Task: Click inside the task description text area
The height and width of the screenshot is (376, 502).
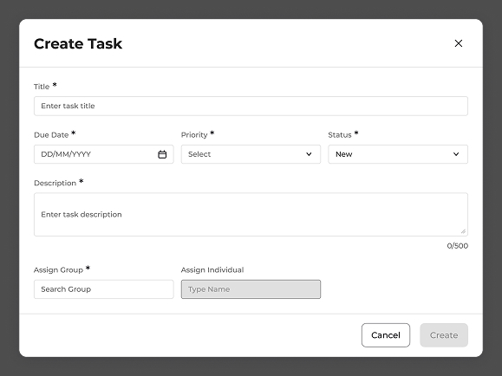Action: pos(251,214)
